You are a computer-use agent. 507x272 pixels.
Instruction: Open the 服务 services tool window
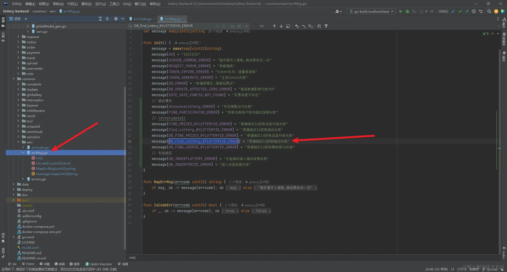pos(74,264)
